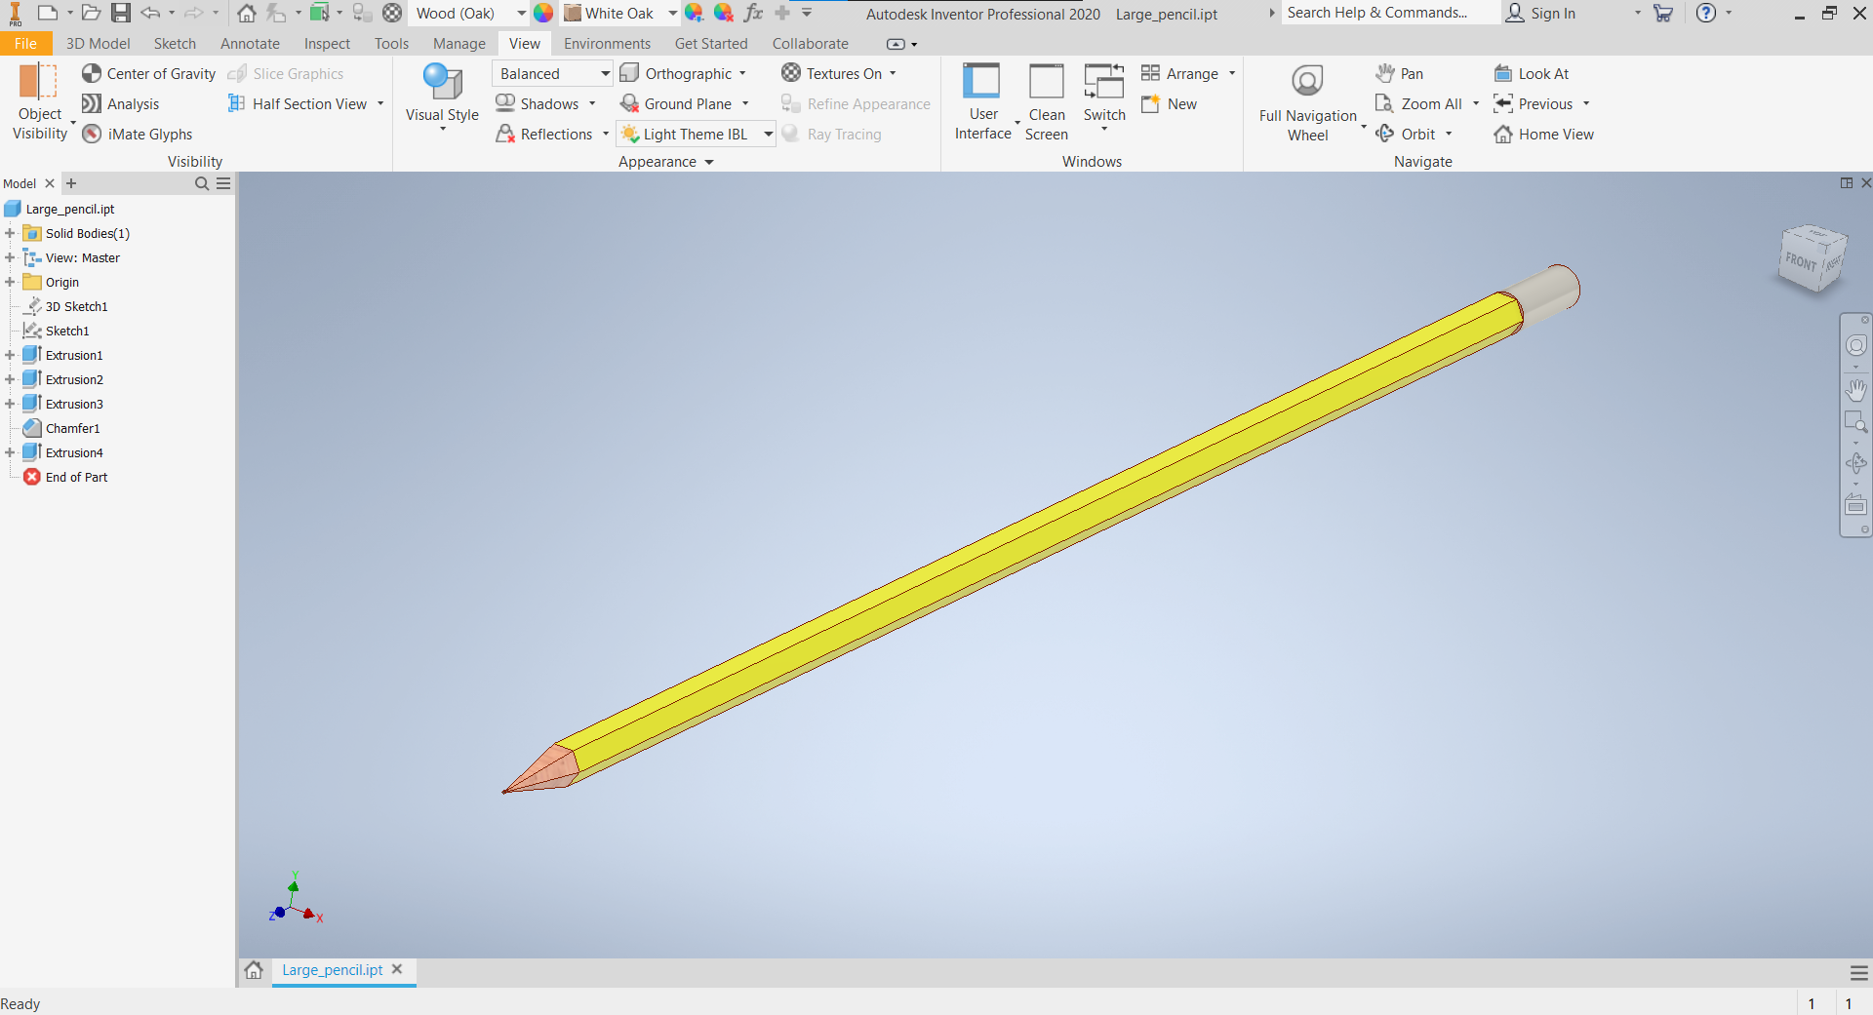Toggle Center of Gravity display
The width and height of the screenshot is (1873, 1015).
[148, 73]
